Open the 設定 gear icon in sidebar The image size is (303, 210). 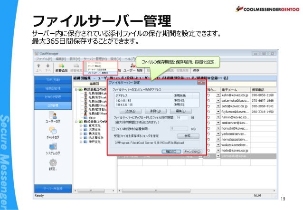(x=53, y=163)
